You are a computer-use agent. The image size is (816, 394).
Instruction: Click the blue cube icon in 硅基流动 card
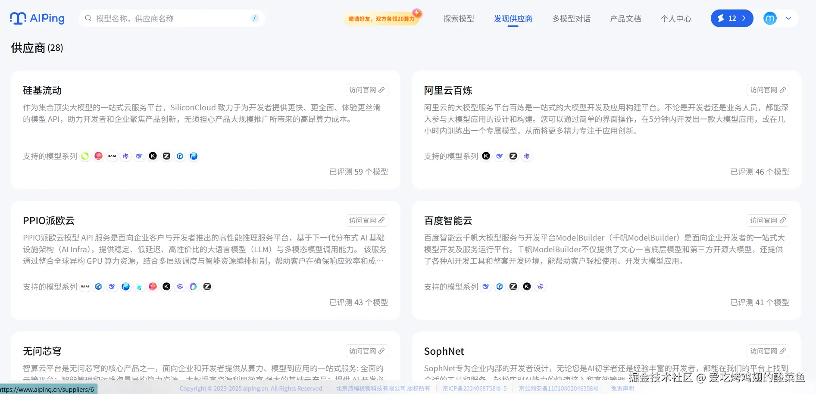[180, 156]
